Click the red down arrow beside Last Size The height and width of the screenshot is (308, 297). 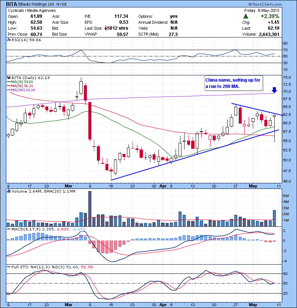[x=106, y=28]
